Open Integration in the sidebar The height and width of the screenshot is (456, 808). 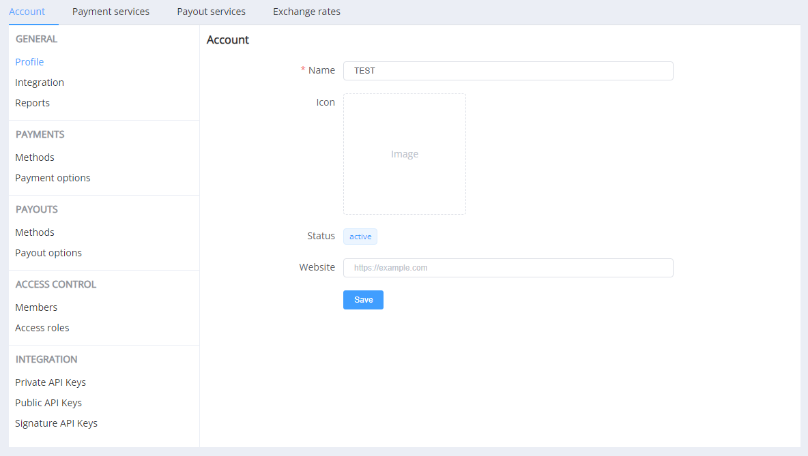click(x=40, y=82)
